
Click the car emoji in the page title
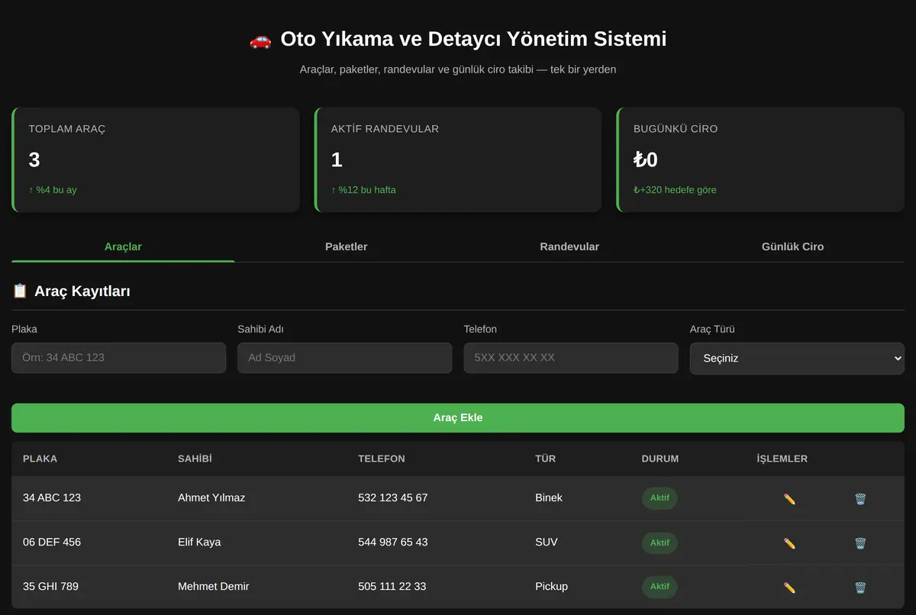(260, 40)
